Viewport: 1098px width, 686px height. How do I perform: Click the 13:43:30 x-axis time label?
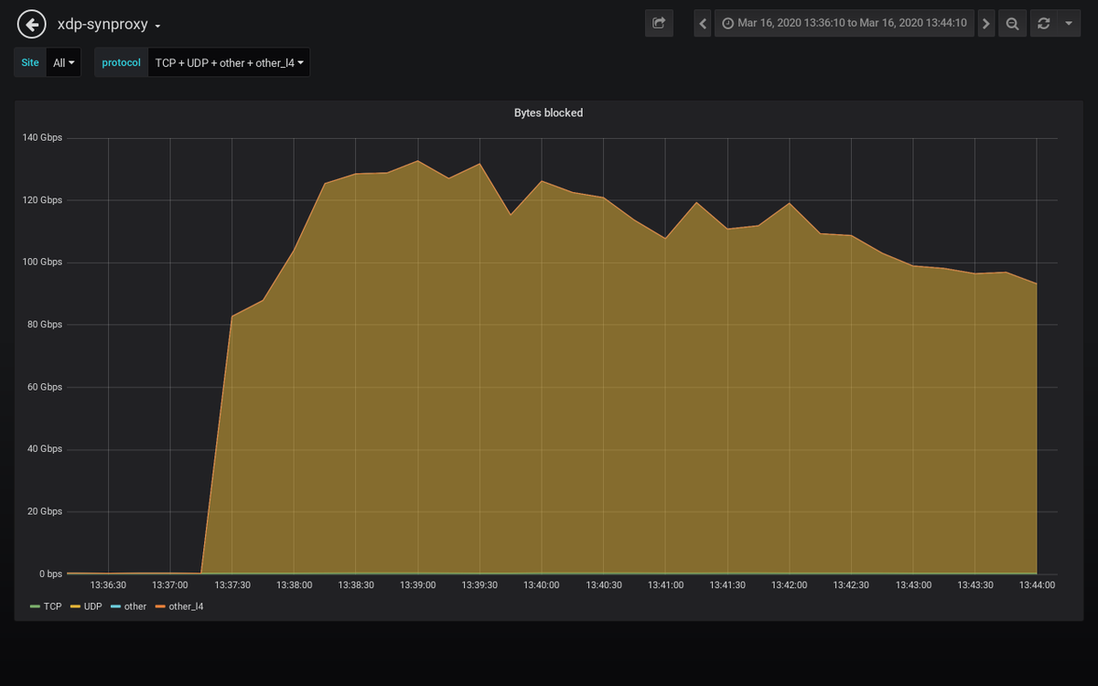click(974, 584)
